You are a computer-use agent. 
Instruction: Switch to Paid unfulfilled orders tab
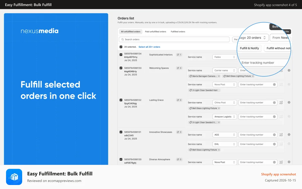coord(156,32)
